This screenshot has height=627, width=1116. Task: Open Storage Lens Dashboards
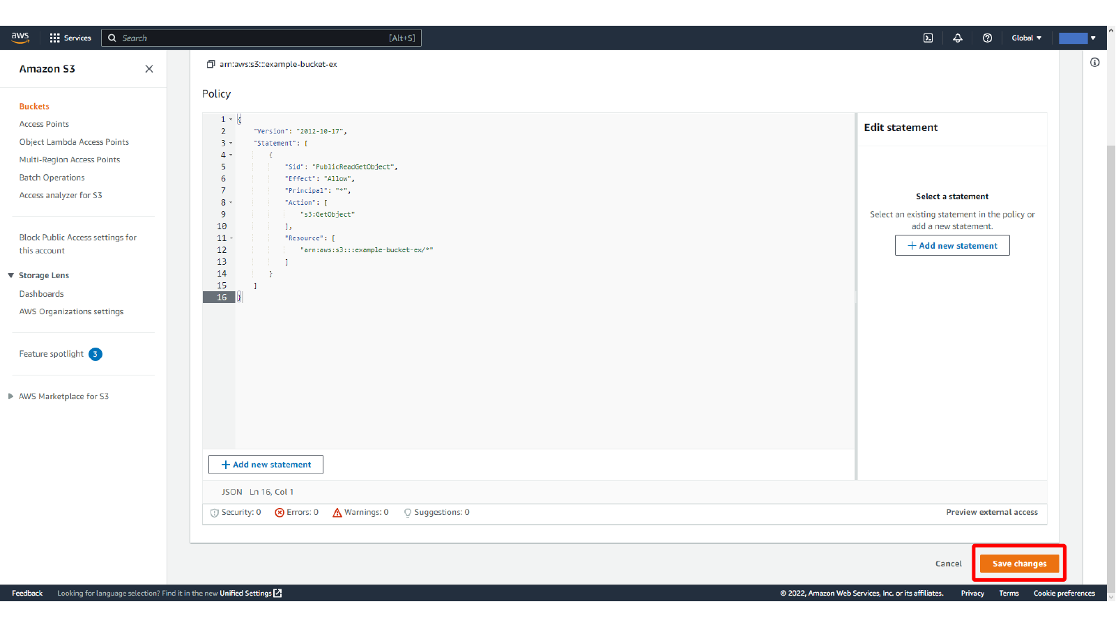tap(41, 294)
